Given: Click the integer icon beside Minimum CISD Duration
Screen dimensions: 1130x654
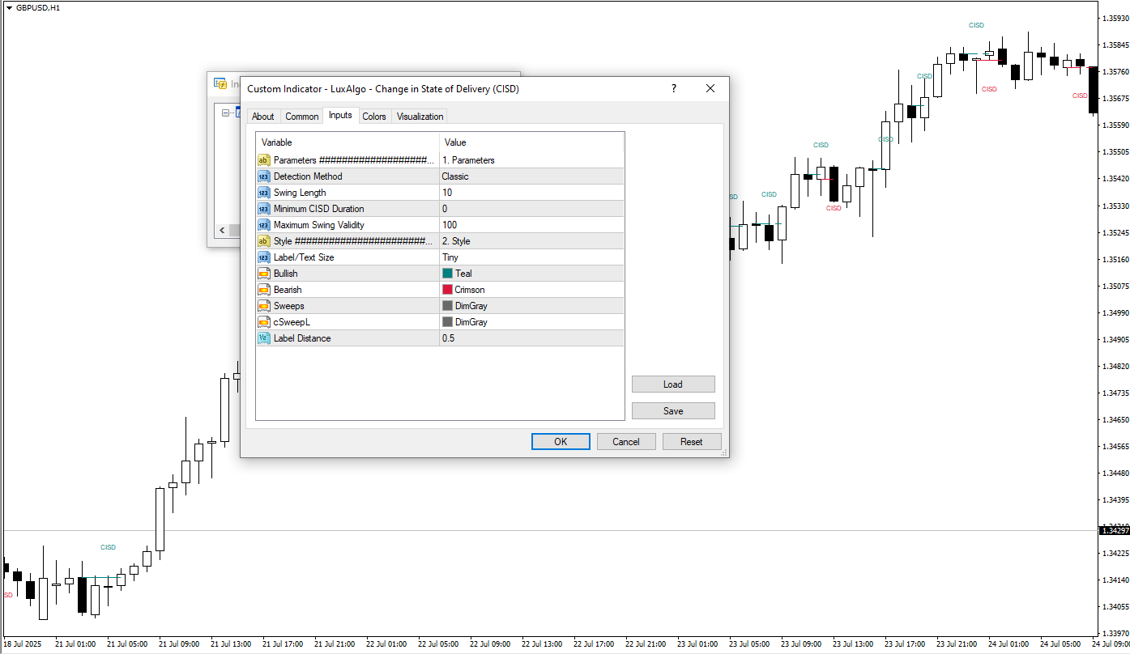Looking at the screenshot, I should [263, 209].
